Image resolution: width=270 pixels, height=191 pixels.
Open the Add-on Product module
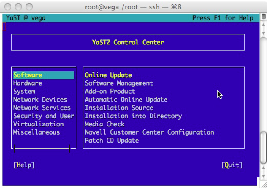[110, 91]
